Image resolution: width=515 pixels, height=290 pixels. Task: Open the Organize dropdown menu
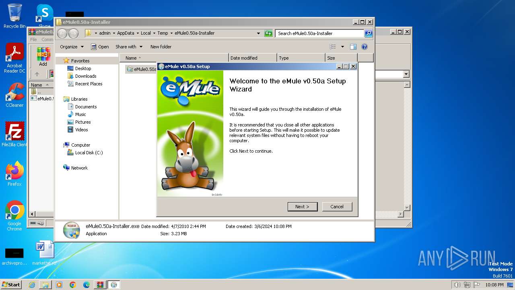click(72, 47)
